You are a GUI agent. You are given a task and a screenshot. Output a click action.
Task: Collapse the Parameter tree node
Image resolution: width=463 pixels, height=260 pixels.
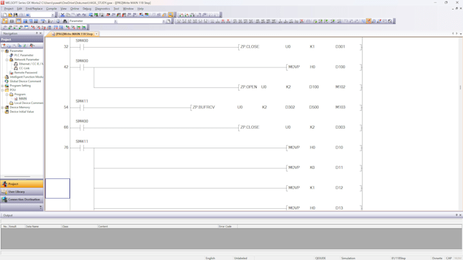tap(2, 51)
